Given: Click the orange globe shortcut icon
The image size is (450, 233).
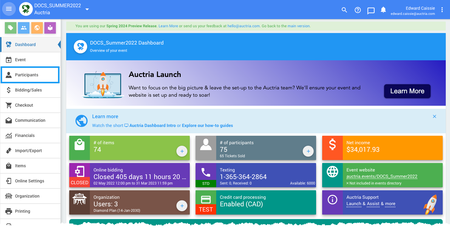Looking at the screenshot, I should tap(37, 28).
